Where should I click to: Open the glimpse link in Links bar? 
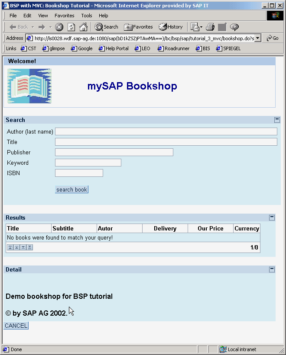tap(54, 48)
